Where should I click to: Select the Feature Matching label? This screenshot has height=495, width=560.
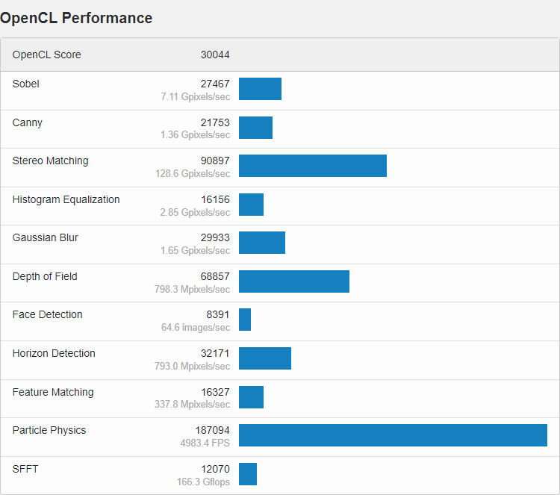click(53, 392)
